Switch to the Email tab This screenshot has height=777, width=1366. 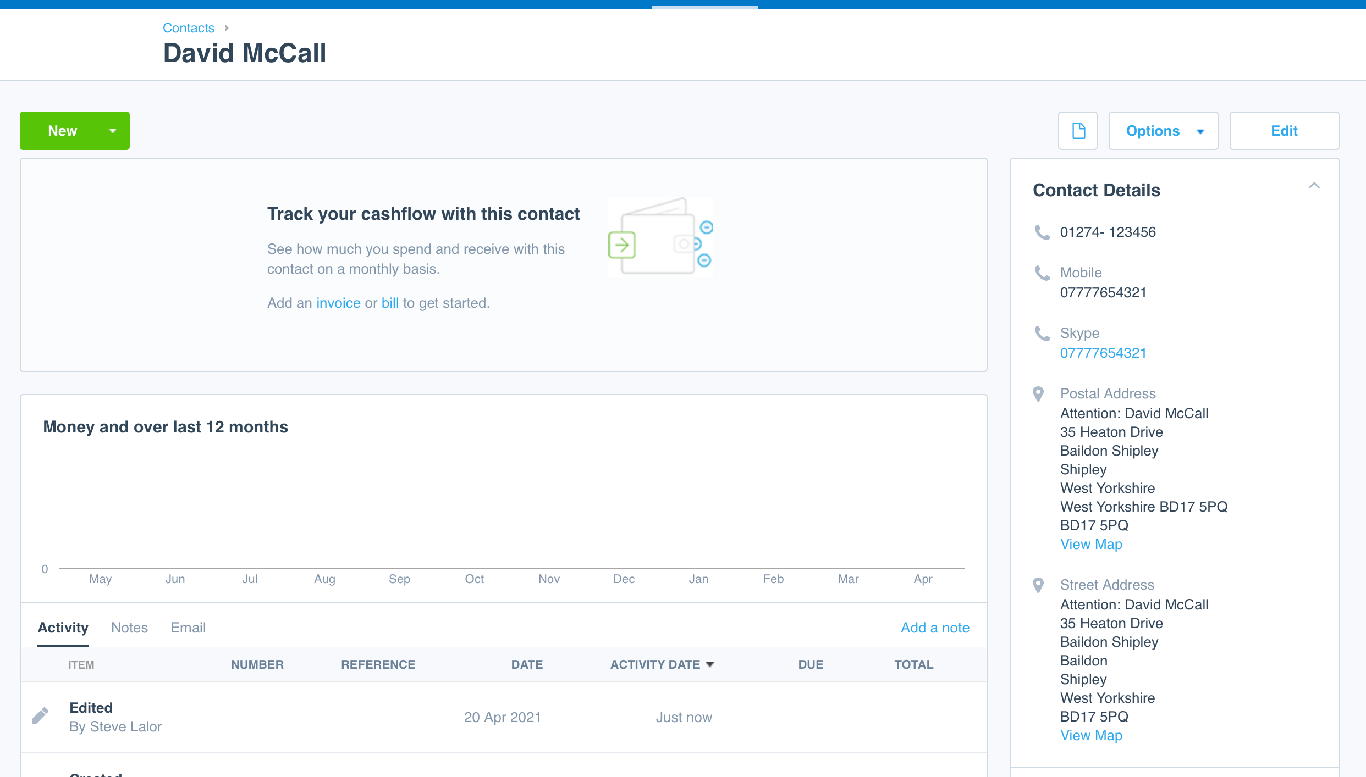[x=188, y=628]
